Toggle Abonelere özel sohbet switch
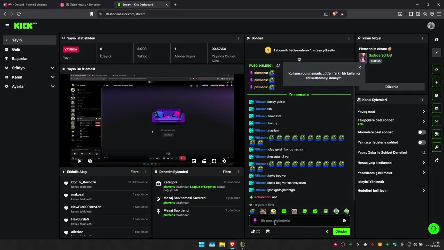The width and height of the screenshot is (444, 250). (422, 132)
